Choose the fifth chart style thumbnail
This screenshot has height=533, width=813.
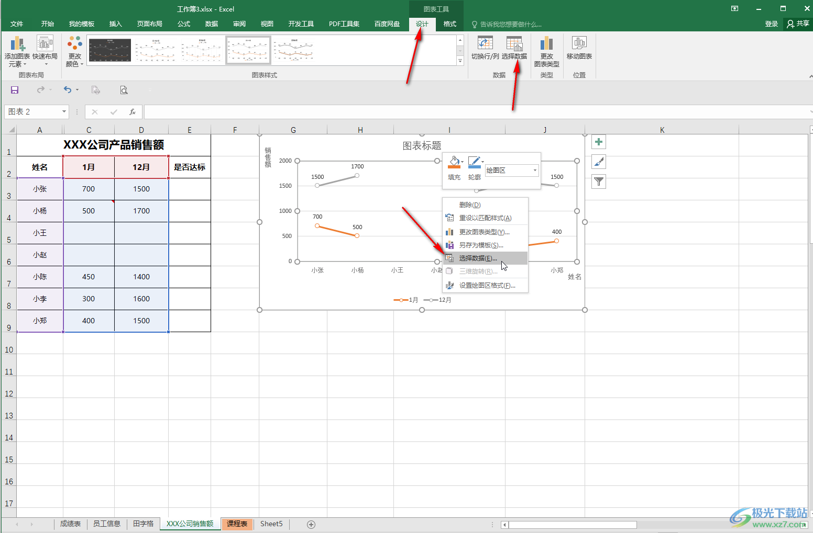[294, 50]
